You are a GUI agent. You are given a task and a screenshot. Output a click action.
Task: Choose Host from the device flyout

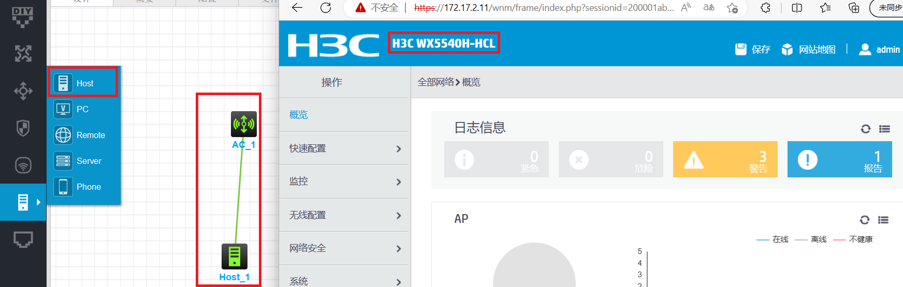pyautogui.click(x=84, y=83)
